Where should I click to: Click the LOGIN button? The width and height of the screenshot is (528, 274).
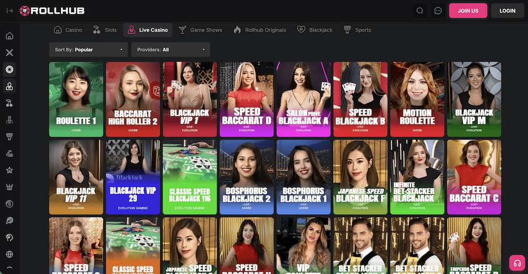pos(507,11)
